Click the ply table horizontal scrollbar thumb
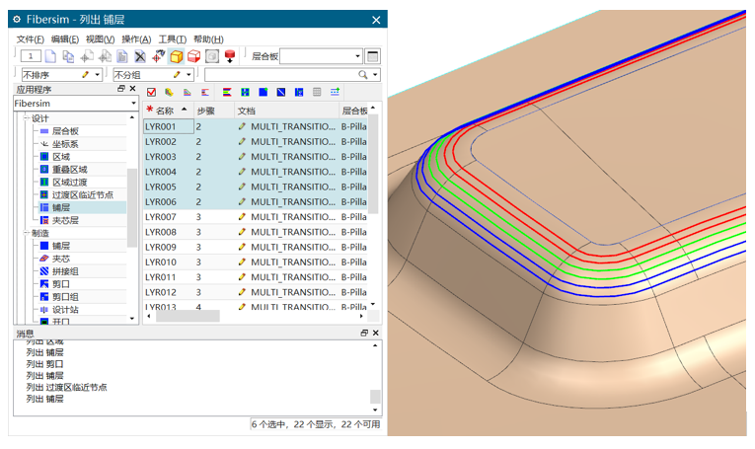This screenshot has height=449, width=755. [x=188, y=316]
